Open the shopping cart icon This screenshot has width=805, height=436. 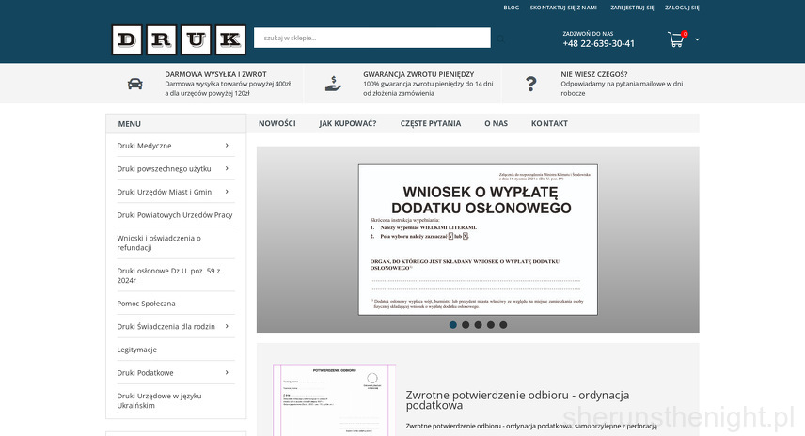[x=675, y=39]
